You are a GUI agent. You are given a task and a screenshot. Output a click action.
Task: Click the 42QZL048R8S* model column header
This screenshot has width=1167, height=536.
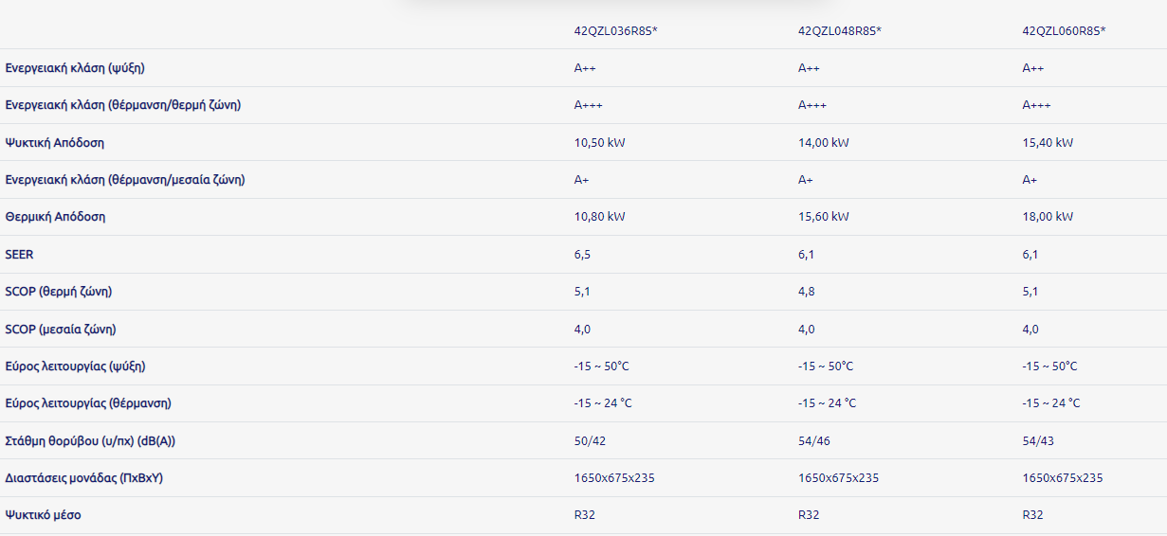click(x=839, y=31)
